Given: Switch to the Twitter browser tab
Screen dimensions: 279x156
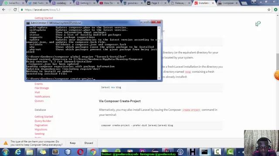Looking at the screenshot, I should [x=37, y=3].
